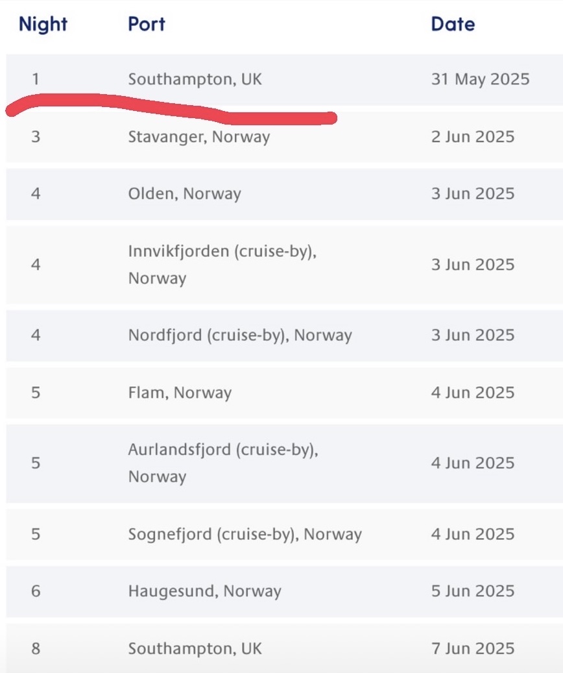563x673 pixels.
Task: Open the Stavanger, Norway port entry
Action: click(198, 137)
